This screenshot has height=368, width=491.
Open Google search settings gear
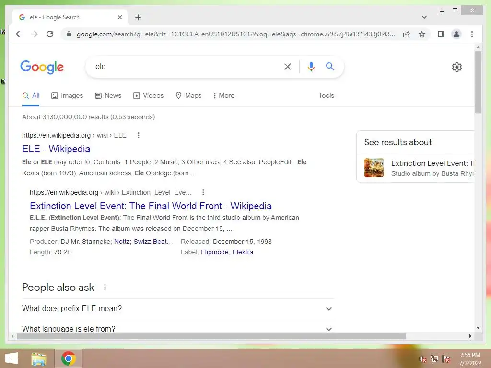click(x=456, y=67)
